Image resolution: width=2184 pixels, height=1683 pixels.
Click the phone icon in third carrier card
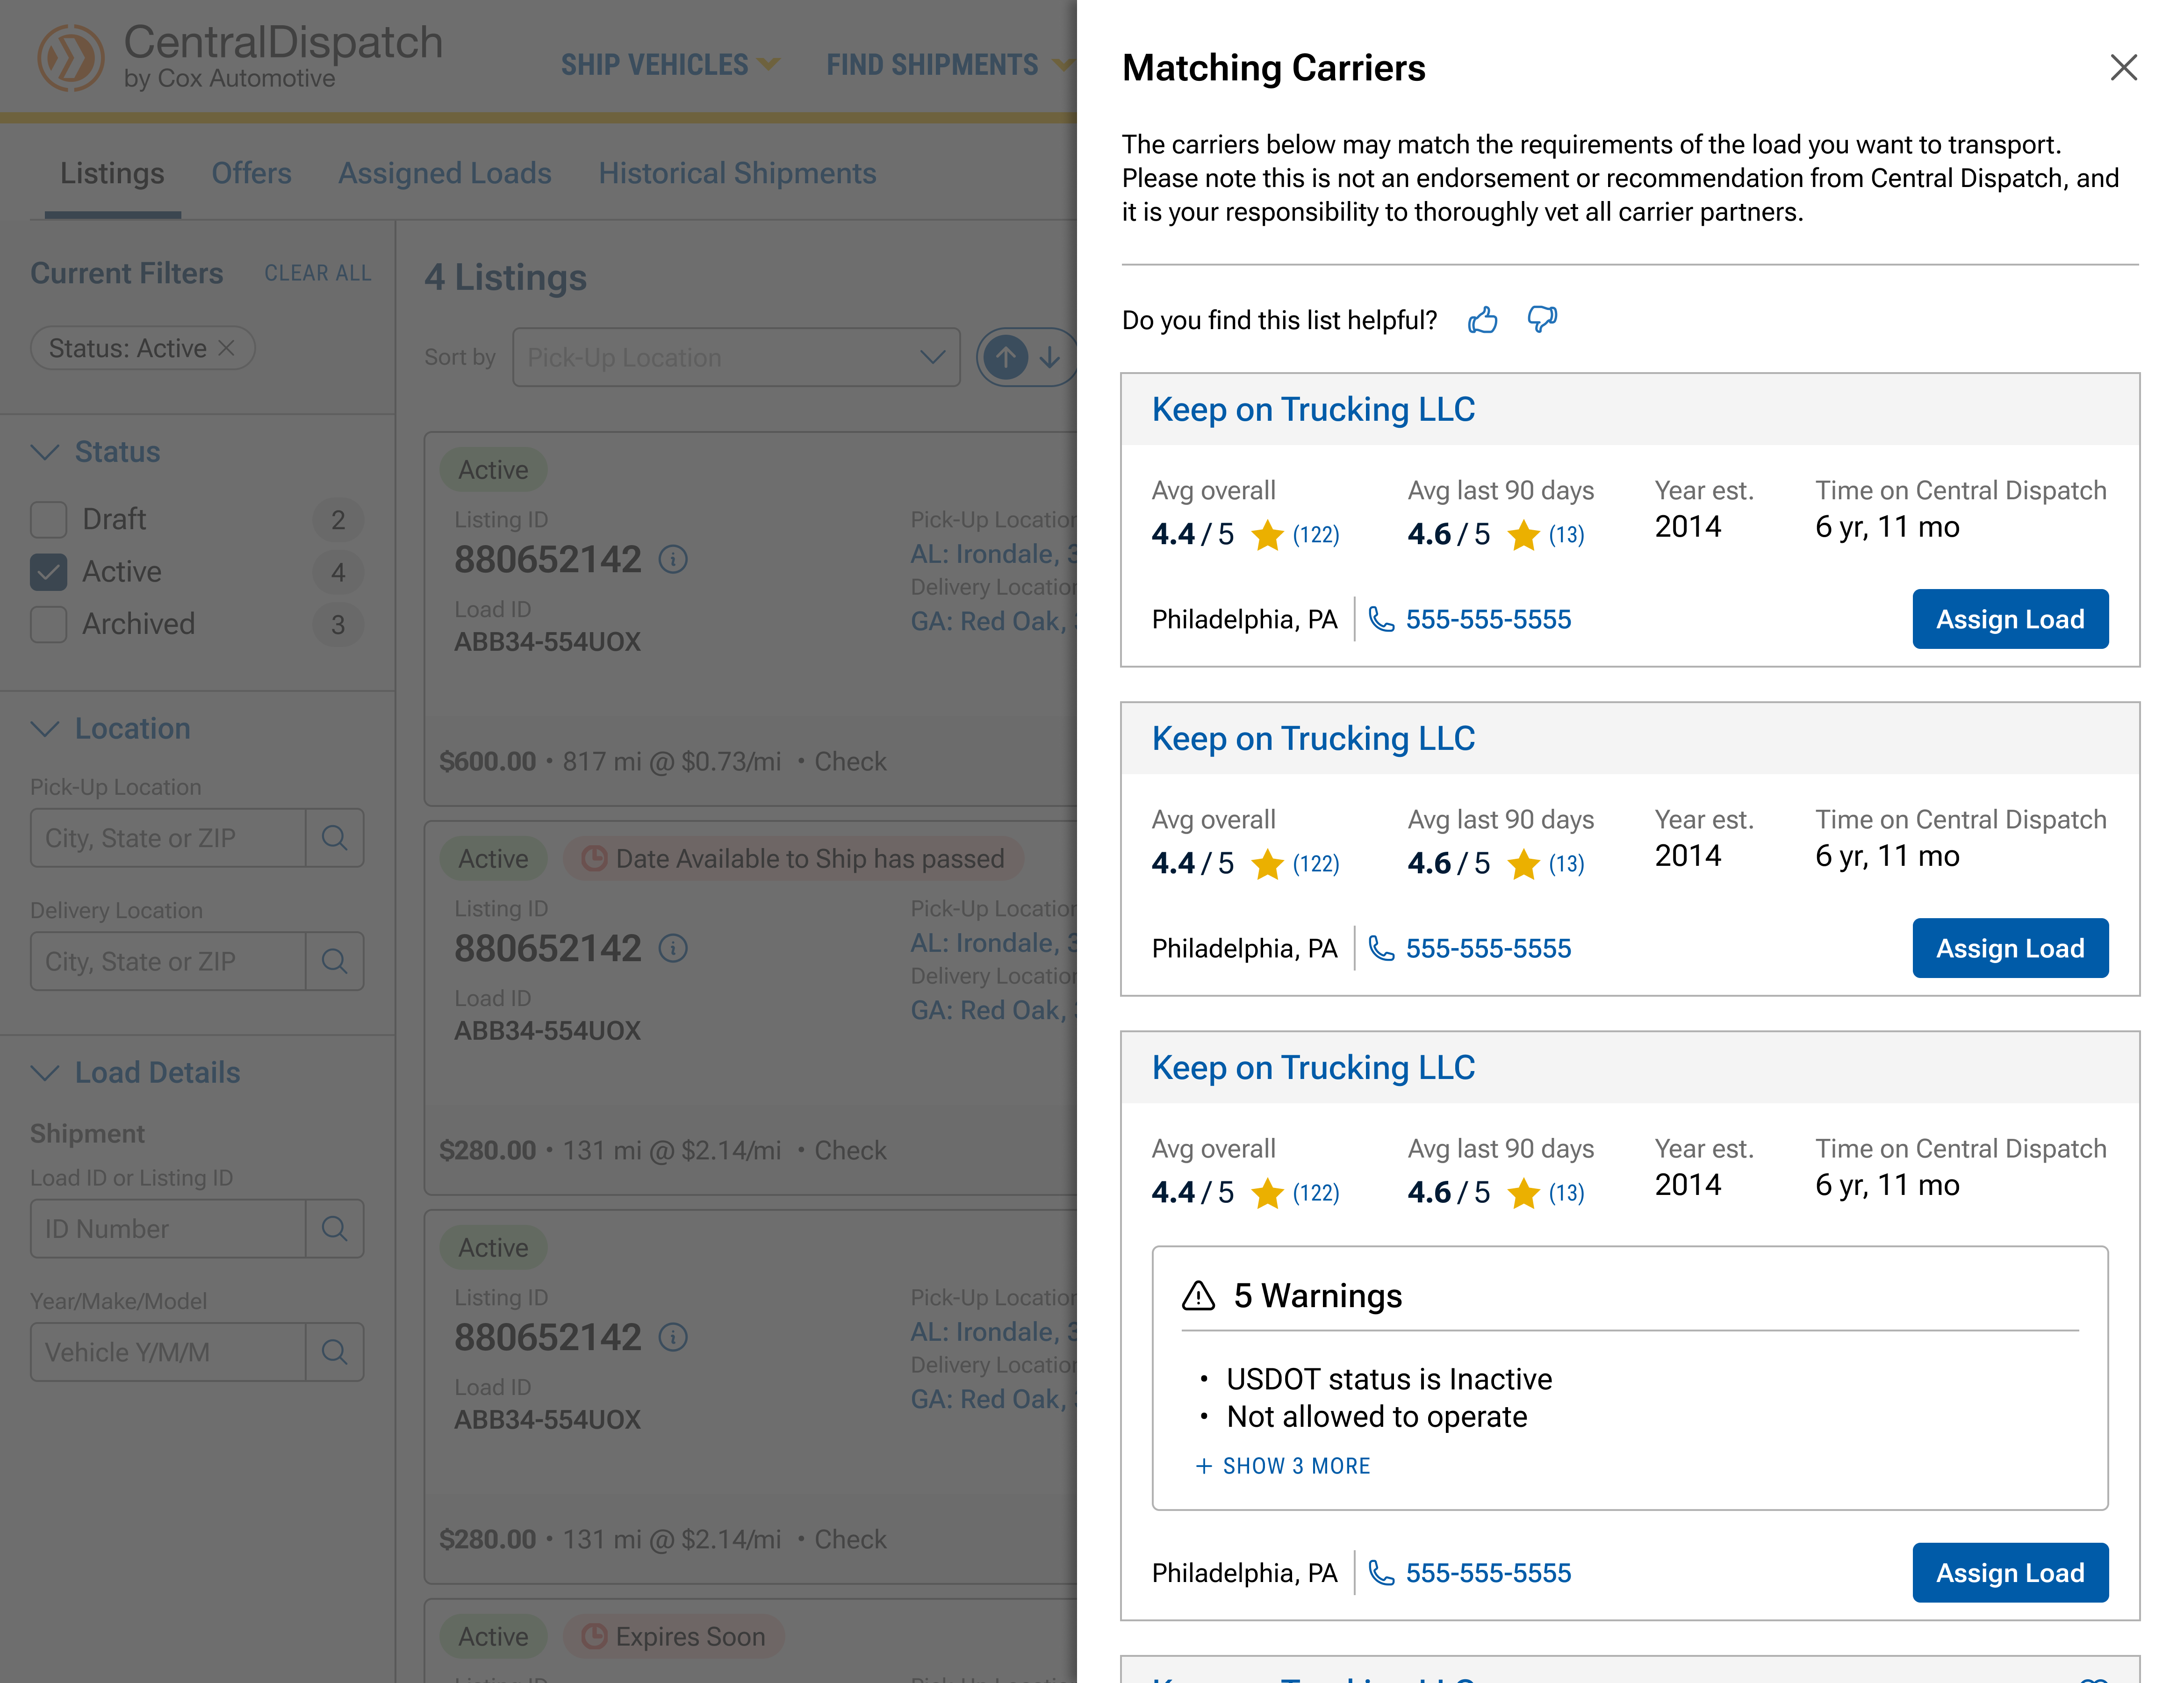[1381, 1573]
